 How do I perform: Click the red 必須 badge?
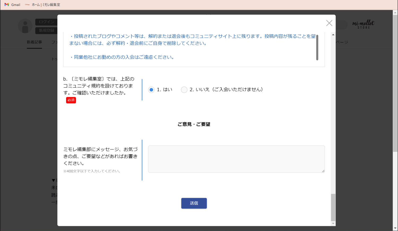tap(71, 100)
